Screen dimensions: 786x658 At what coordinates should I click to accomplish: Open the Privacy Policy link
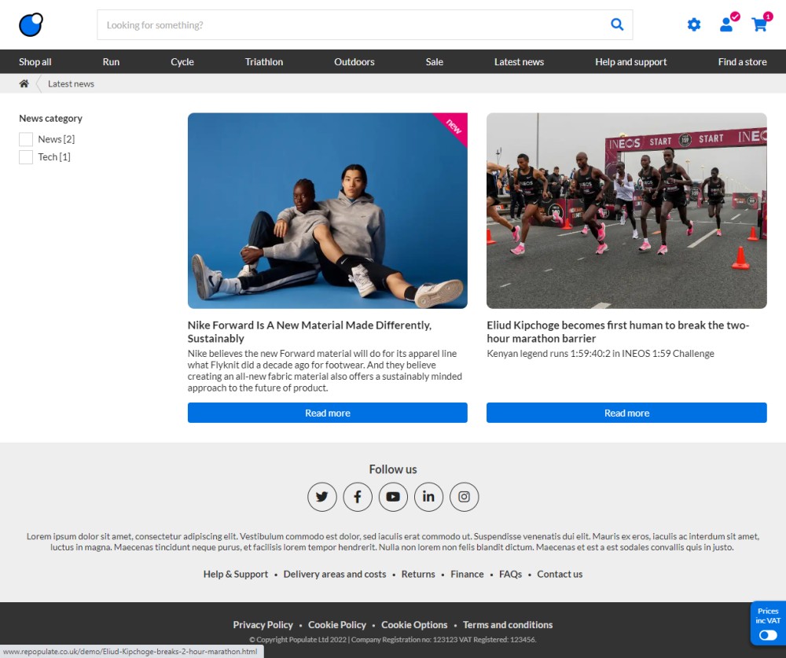click(263, 624)
